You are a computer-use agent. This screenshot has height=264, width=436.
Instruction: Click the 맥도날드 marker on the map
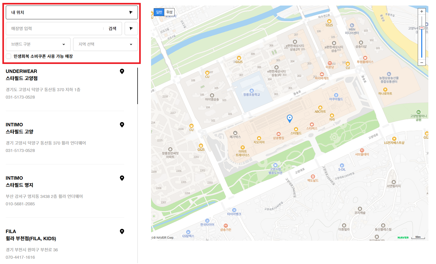point(313,177)
